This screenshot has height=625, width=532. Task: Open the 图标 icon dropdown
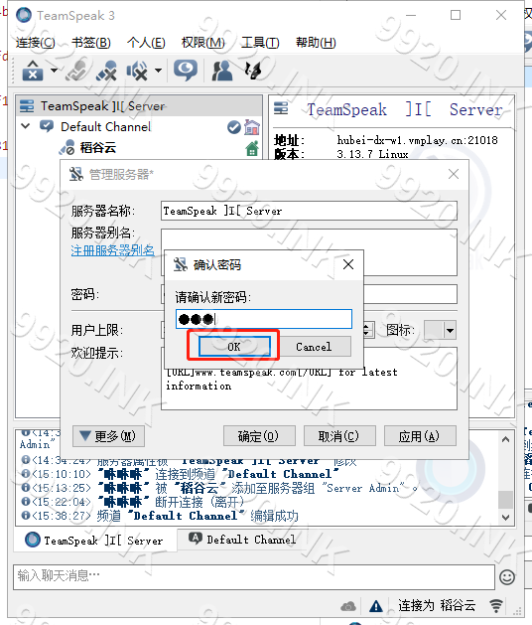coord(450,331)
